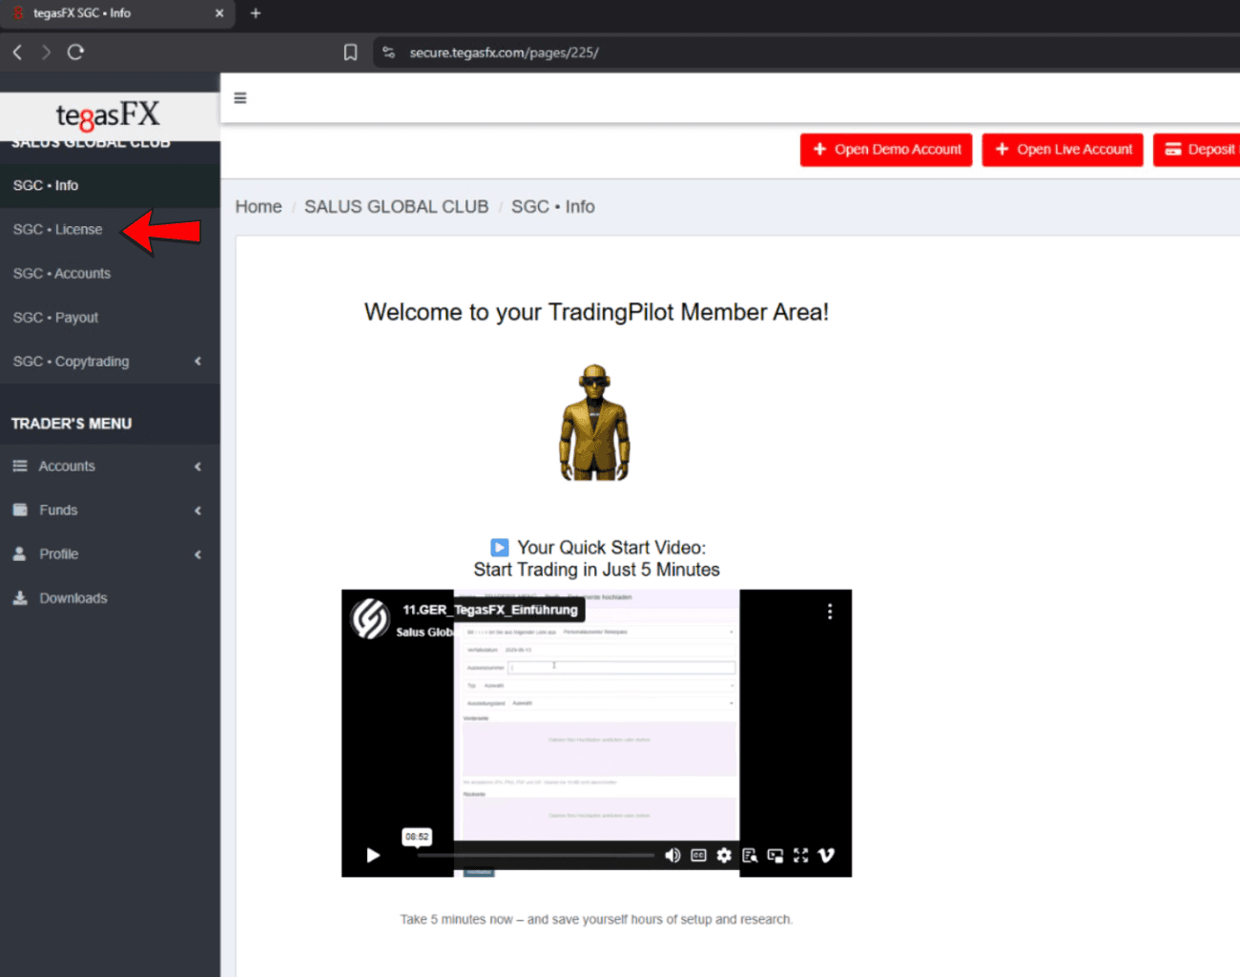
Task: Click the Accounts list icon
Action: [20, 466]
